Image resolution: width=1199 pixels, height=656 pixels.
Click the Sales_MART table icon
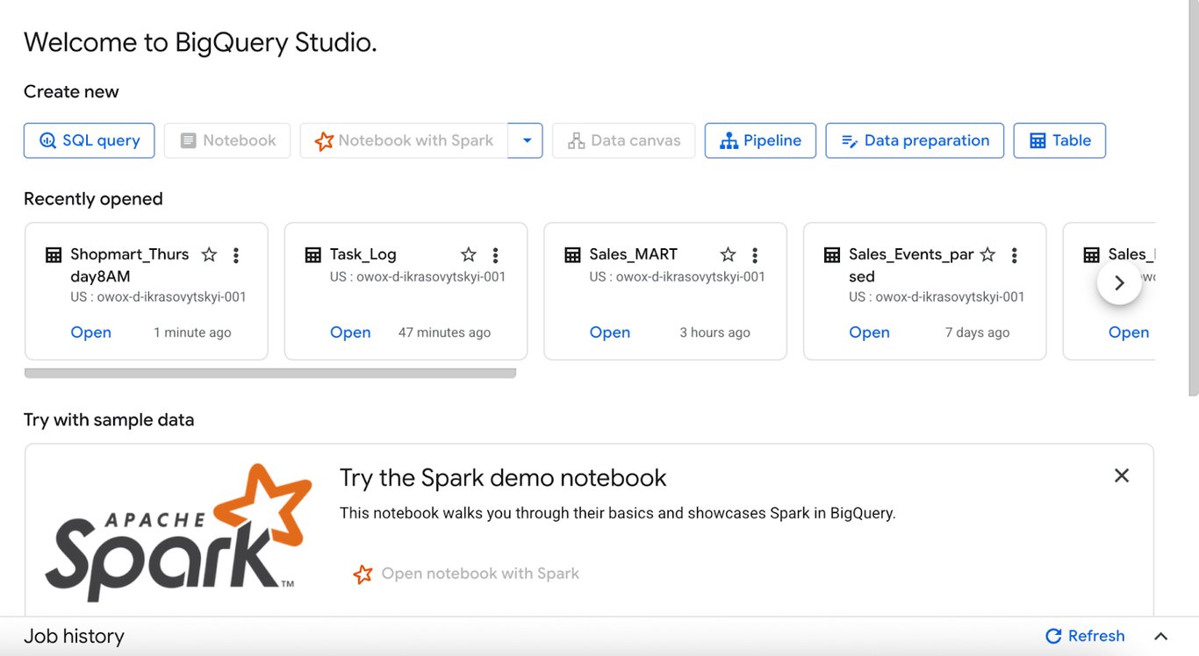(x=572, y=255)
